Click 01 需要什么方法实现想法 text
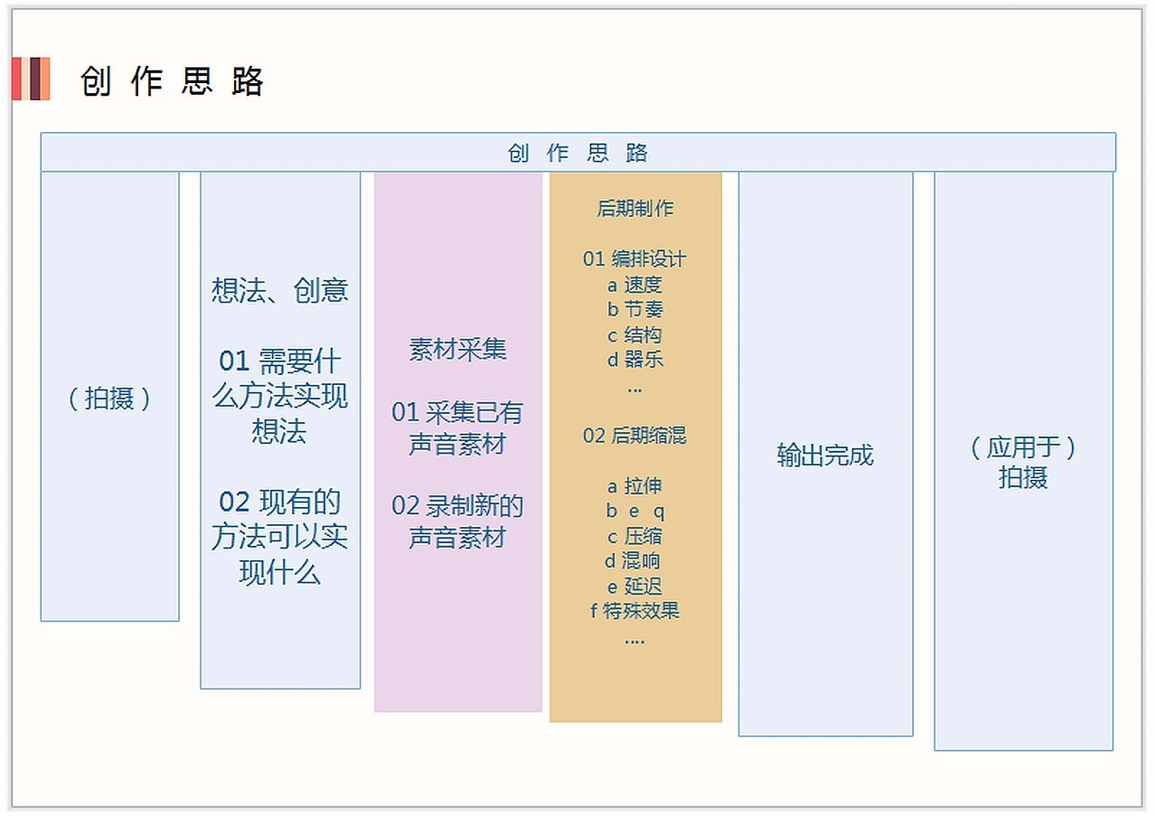 click(280, 396)
